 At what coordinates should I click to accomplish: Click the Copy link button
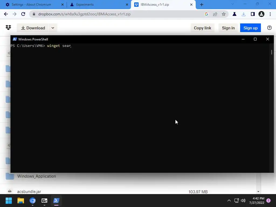click(x=202, y=28)
